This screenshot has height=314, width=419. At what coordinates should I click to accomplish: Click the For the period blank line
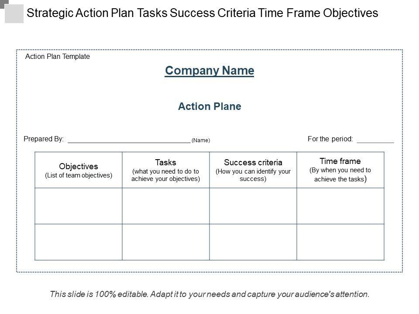tap(375, 140)
